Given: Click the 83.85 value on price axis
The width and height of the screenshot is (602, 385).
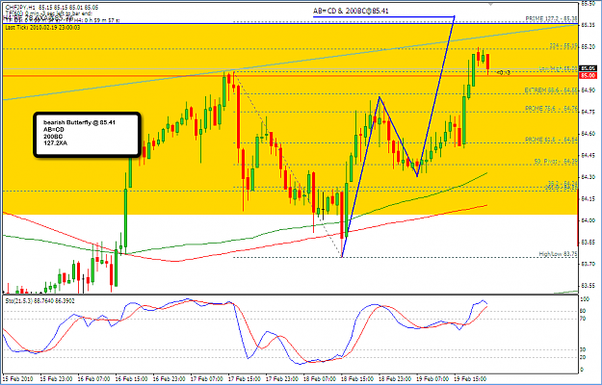Looking at the screenshot, I should coord(588,242).
